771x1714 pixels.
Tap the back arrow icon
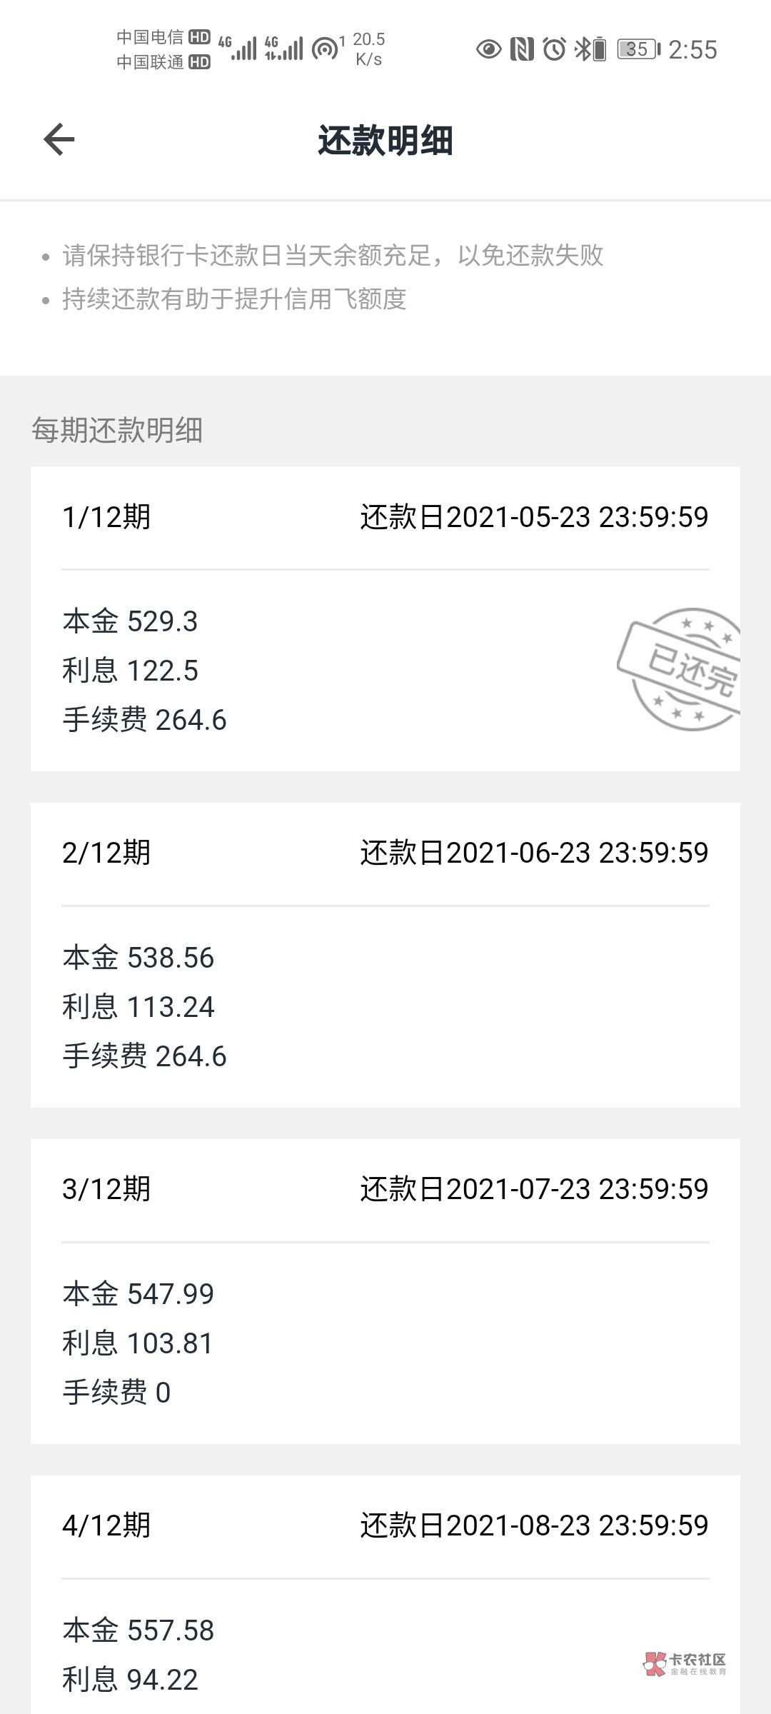pyautogui.click(x=59, y=139)
